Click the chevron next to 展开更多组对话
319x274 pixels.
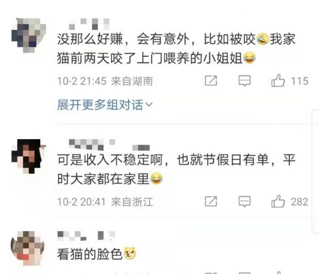149,105
